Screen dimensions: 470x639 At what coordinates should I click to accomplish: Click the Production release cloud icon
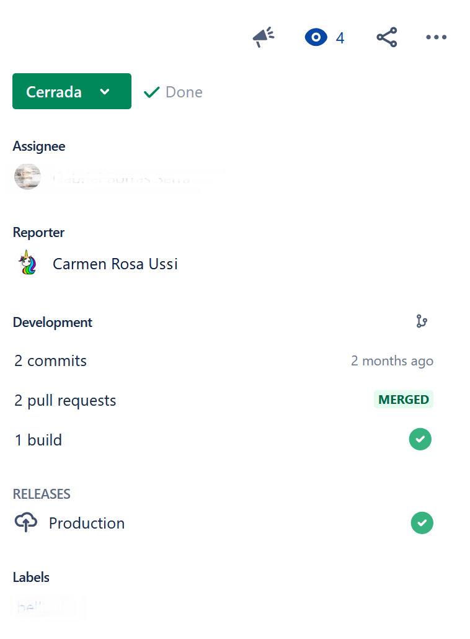point(26,522)
